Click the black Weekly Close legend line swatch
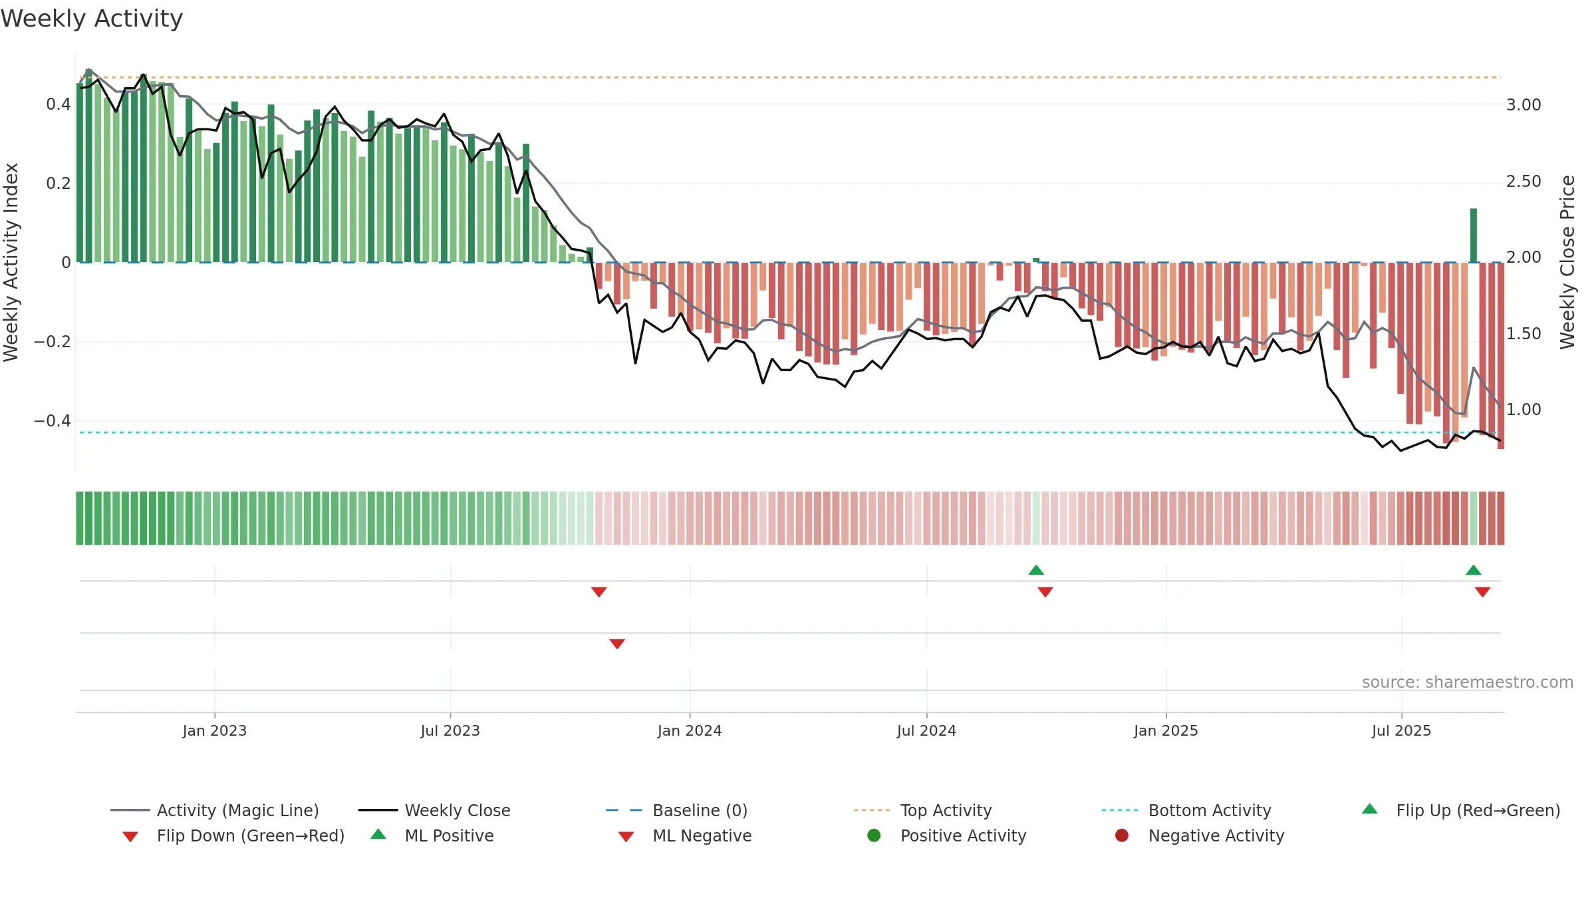Viewport: 1596px width, 898px height. pyautogui.click(x=378, y=810)
